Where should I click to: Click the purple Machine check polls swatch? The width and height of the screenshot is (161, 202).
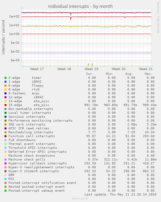6,160
